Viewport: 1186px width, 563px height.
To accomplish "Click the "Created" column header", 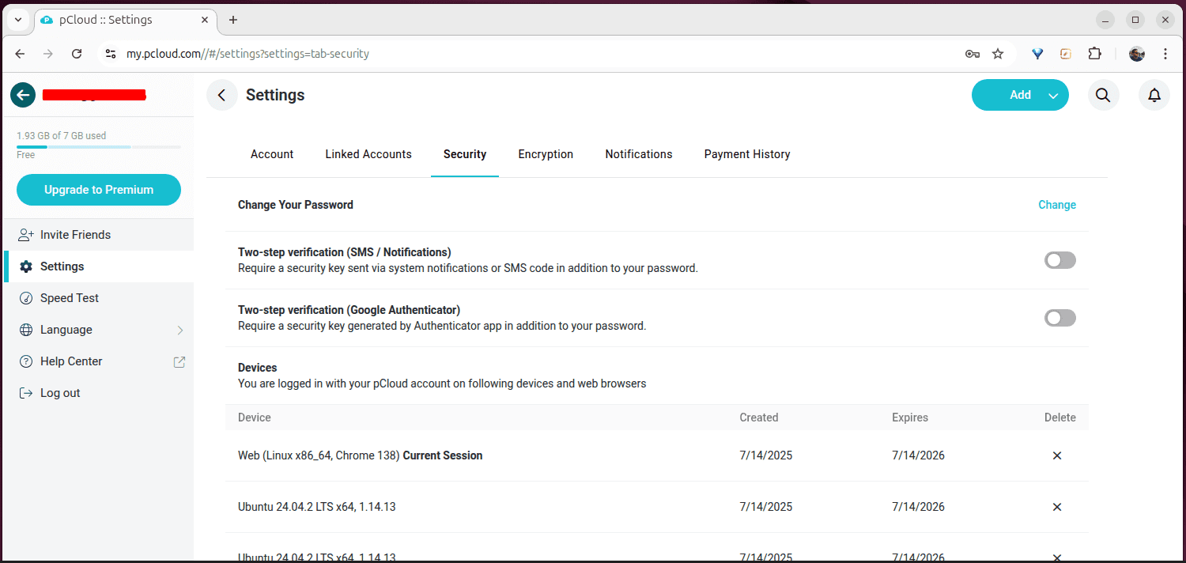I will (x=759, y=418).
